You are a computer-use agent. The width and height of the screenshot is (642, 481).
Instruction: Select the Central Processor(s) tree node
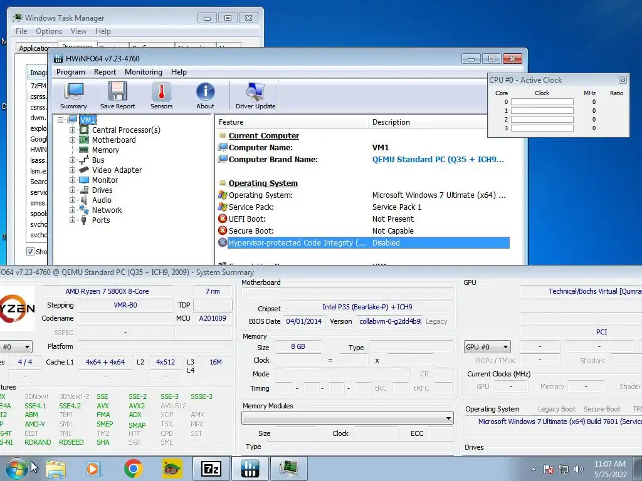point(126,130)
